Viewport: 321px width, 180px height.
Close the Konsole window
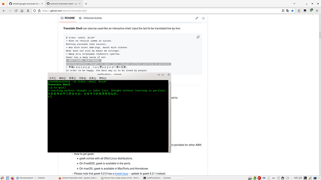pos(169,74)
